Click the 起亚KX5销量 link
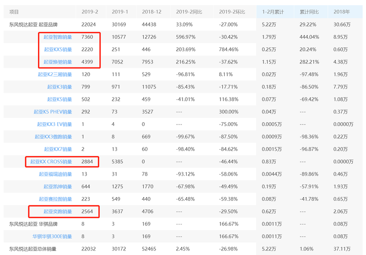This screenshot has height=255, width=366. point(58,49)
